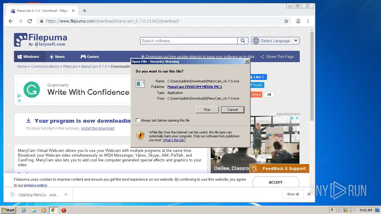
Task: Click the 9:42 AM taskbar clock
Action: pyautogui.click(x=366, y=210)
